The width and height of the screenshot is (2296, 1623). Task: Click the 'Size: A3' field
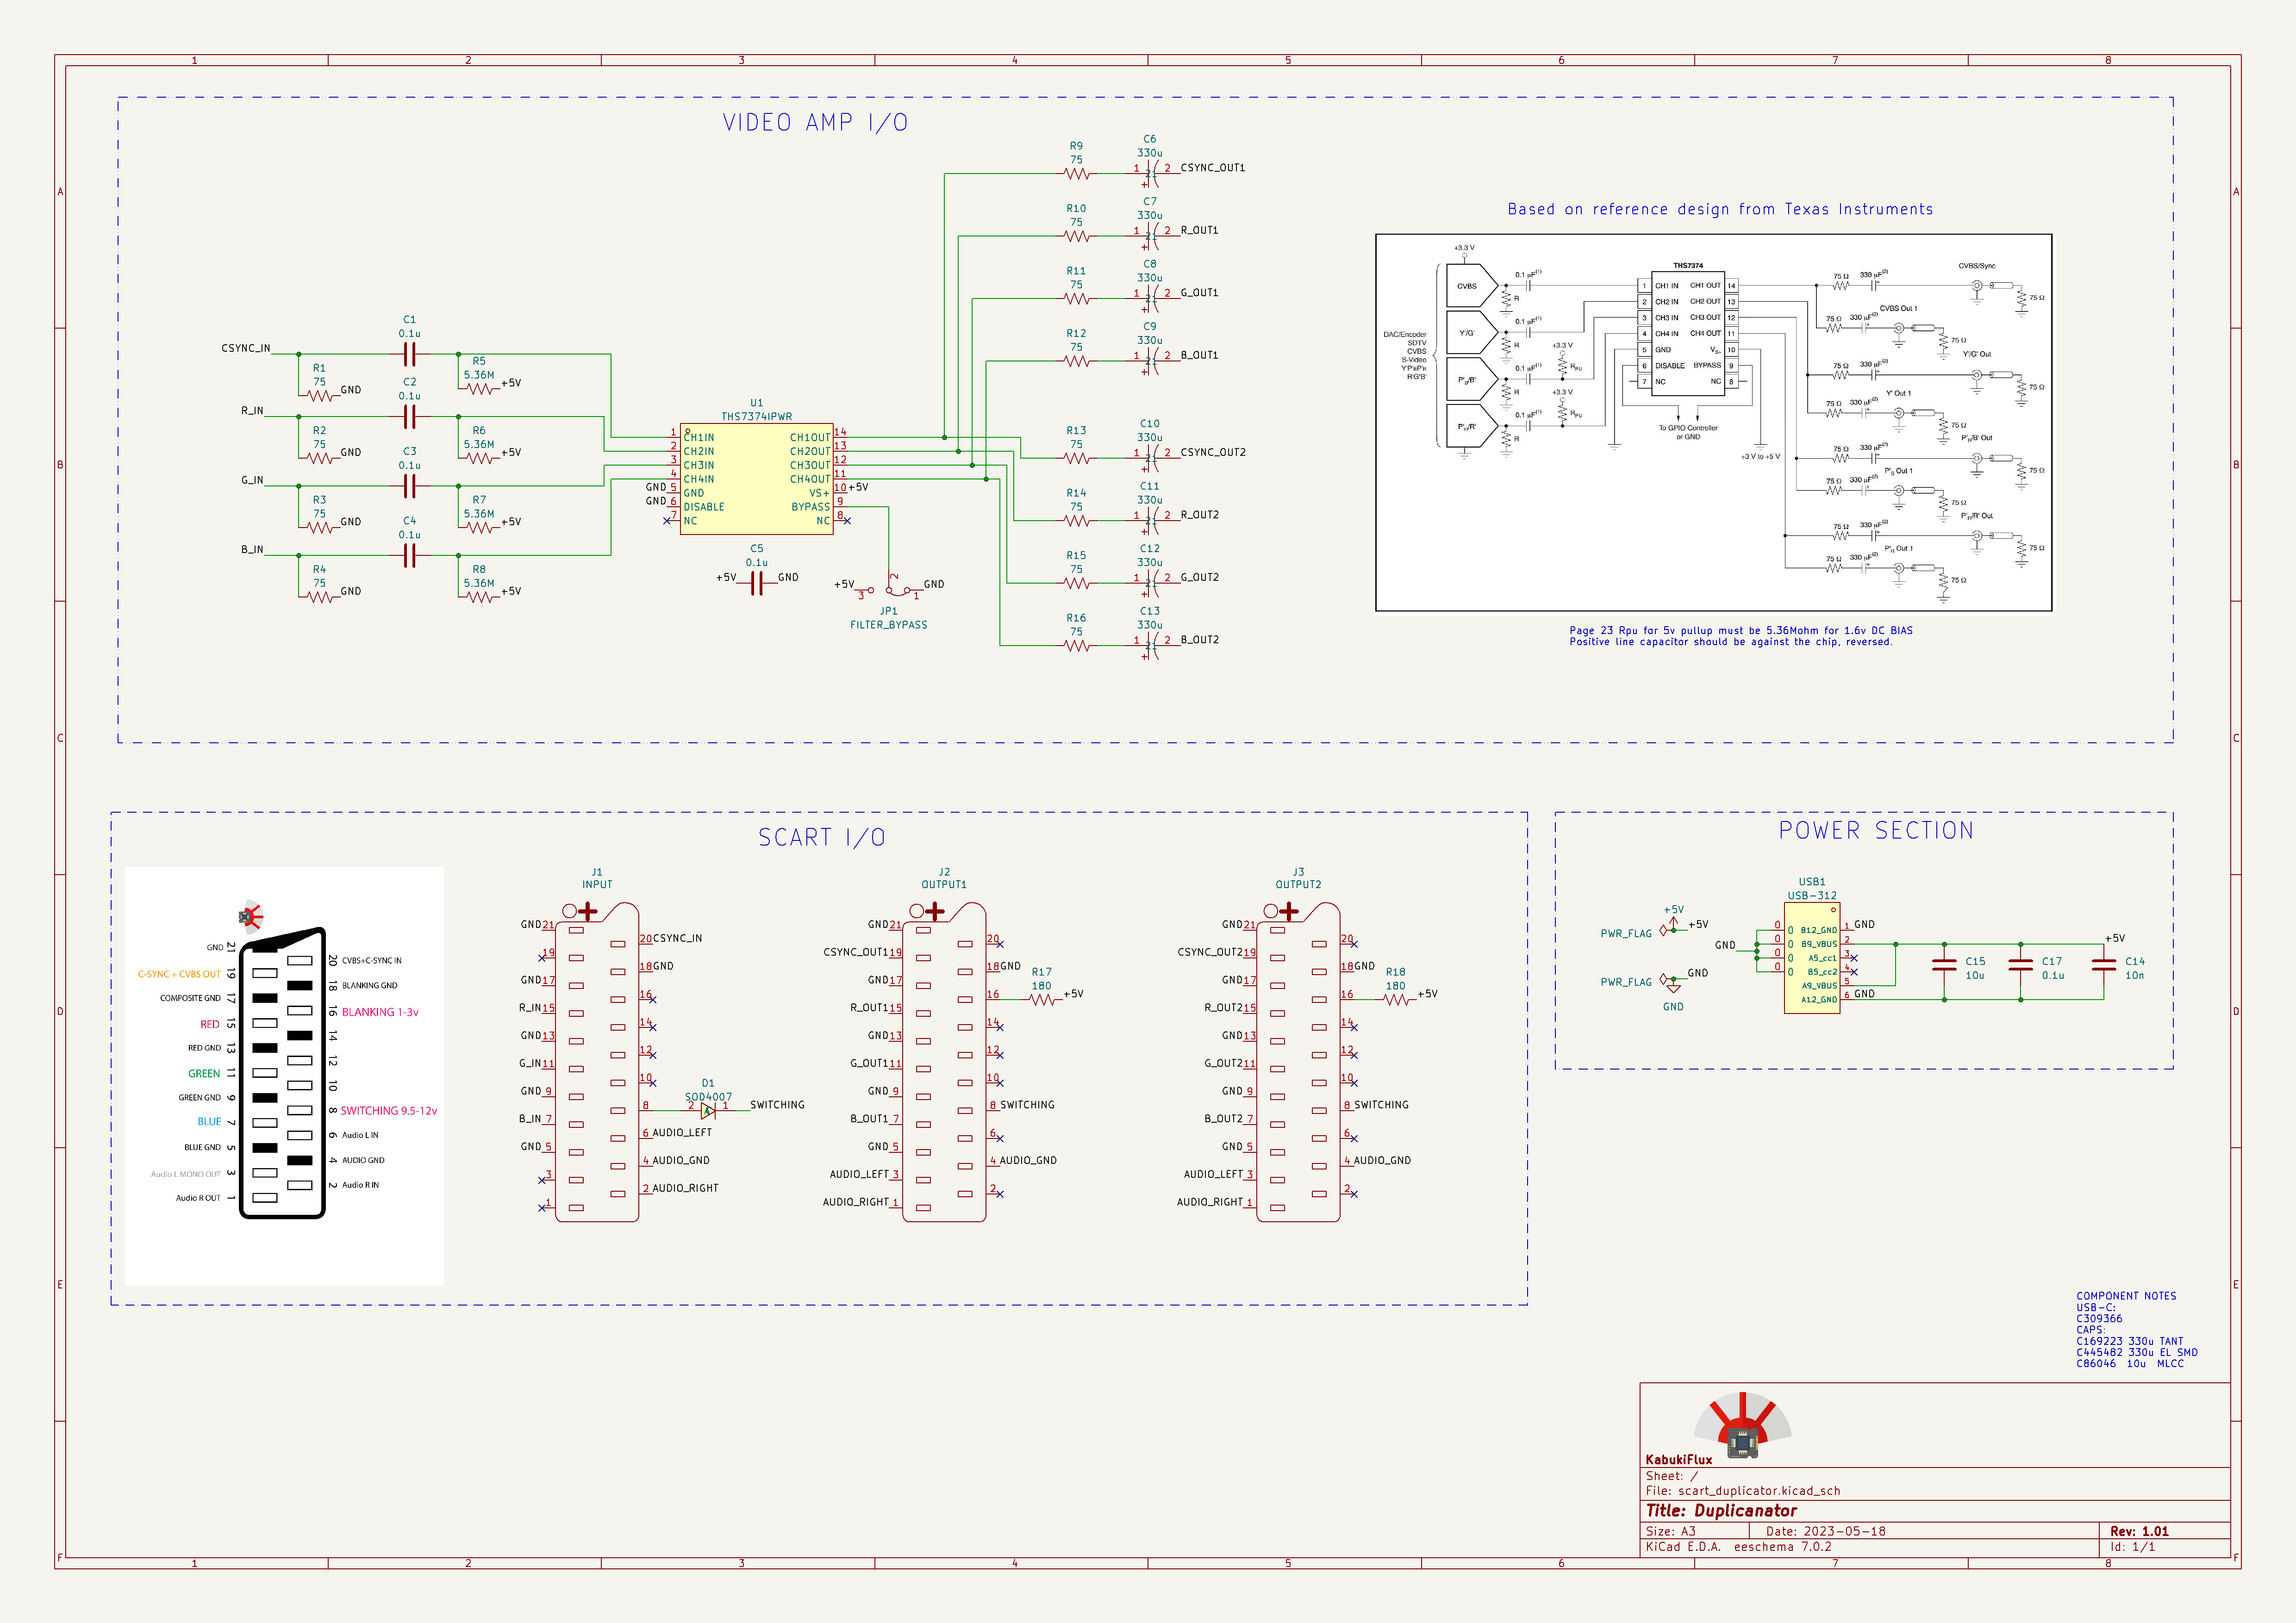click(x=1670, y=1531)
